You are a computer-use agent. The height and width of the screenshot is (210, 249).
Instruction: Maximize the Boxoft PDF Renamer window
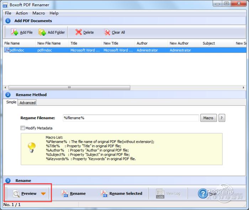click(227, 4)
